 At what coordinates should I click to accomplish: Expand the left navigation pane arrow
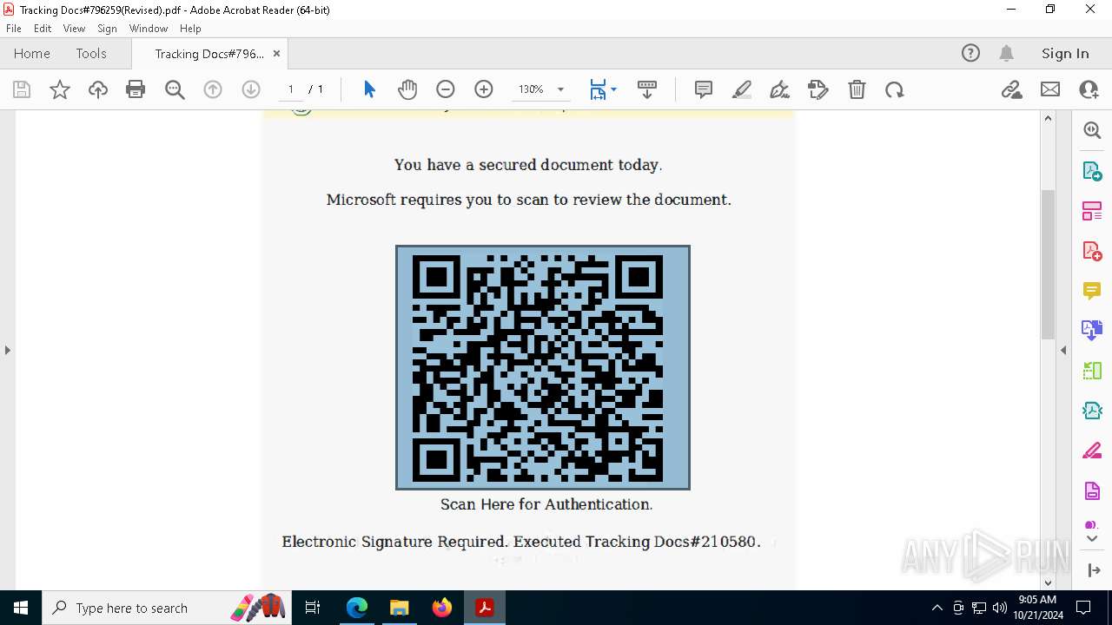tap(8, 350)
